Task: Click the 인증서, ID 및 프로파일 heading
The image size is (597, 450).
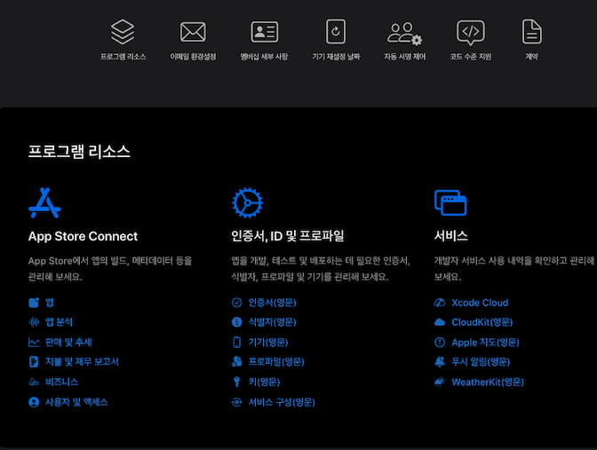Action: [x=288, y=236]
